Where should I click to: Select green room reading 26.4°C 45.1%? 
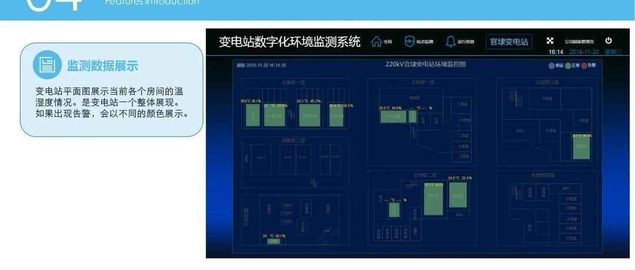tap(253, 115)
